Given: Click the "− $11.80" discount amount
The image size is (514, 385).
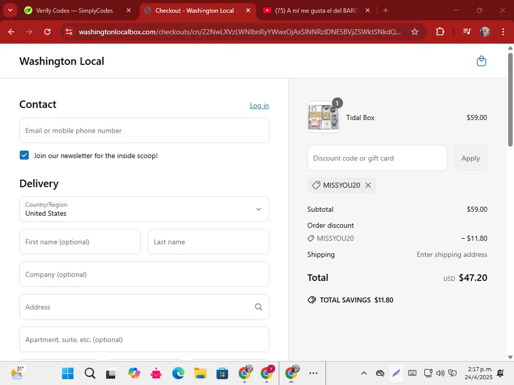Looking at the screenshot, I should (474, 239).
